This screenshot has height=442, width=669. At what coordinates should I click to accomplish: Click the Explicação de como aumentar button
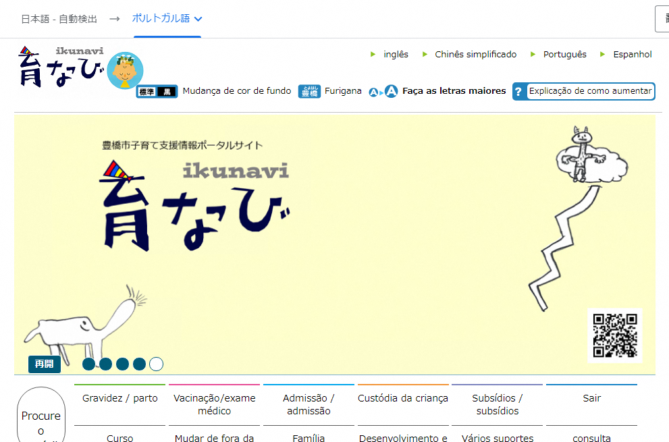coord(590,91)
